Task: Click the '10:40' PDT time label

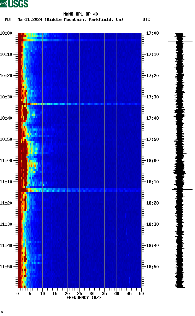Action: pyautogui.click(x=6, y=118)
